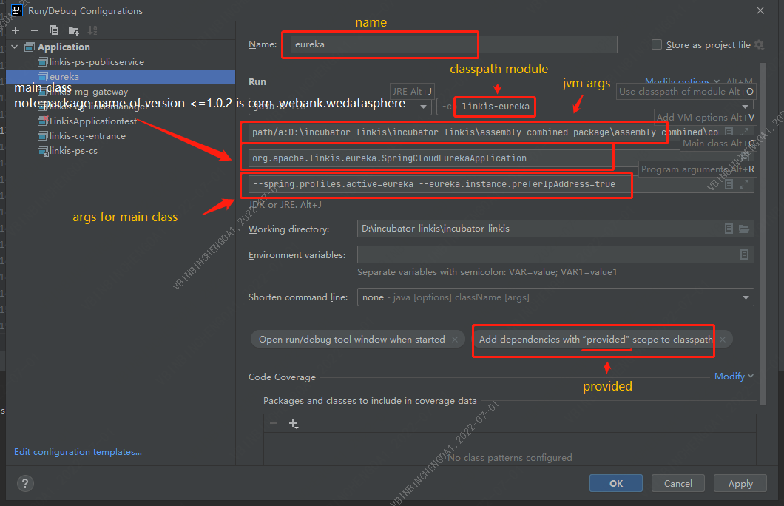Viewport: 784px width, 506px height.
Task: Open the environment variables editor icon
Action: (x=744, y=254)
